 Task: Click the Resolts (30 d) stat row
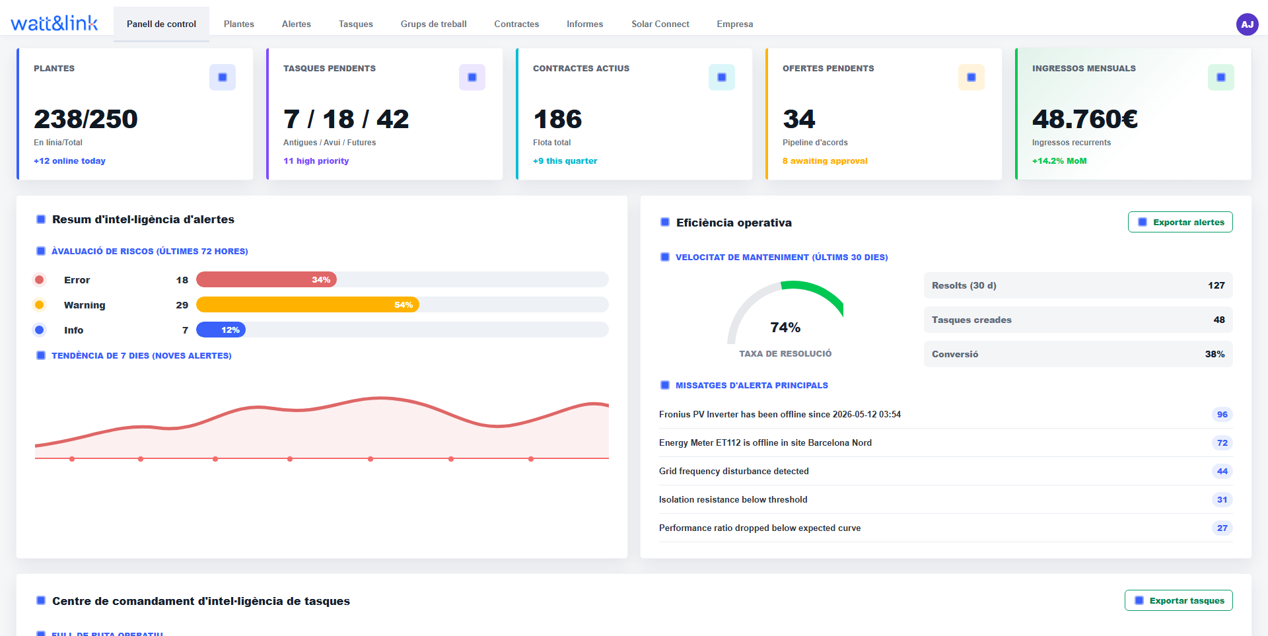click(1078, 285)
